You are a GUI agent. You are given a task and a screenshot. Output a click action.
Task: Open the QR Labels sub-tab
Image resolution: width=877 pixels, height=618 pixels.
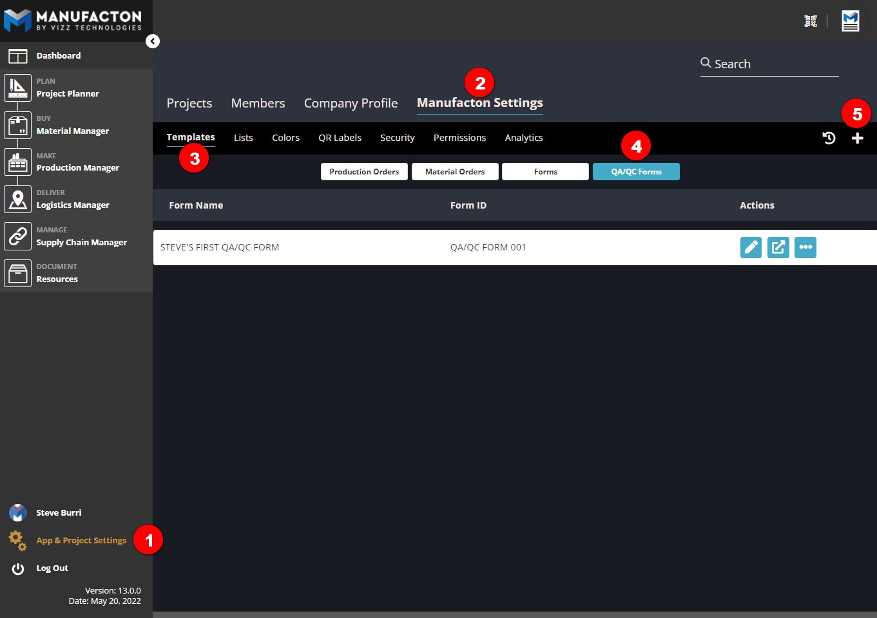[x=340, y=138]
